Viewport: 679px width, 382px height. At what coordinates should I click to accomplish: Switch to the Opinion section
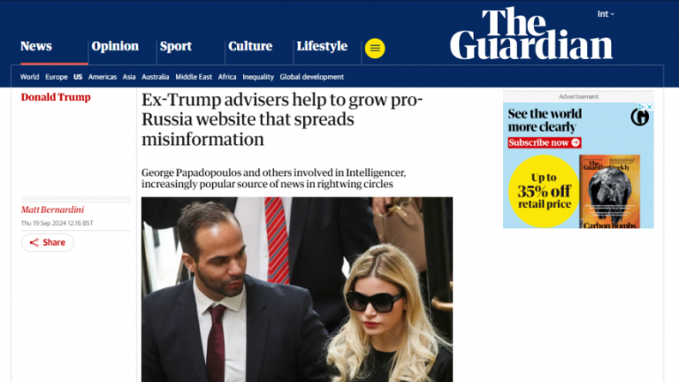point(115,46)
